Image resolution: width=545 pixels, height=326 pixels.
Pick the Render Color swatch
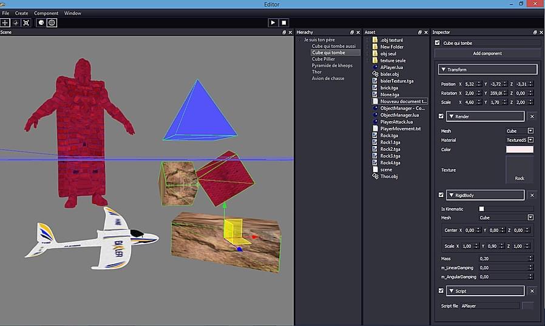click(x=520, y=149)
